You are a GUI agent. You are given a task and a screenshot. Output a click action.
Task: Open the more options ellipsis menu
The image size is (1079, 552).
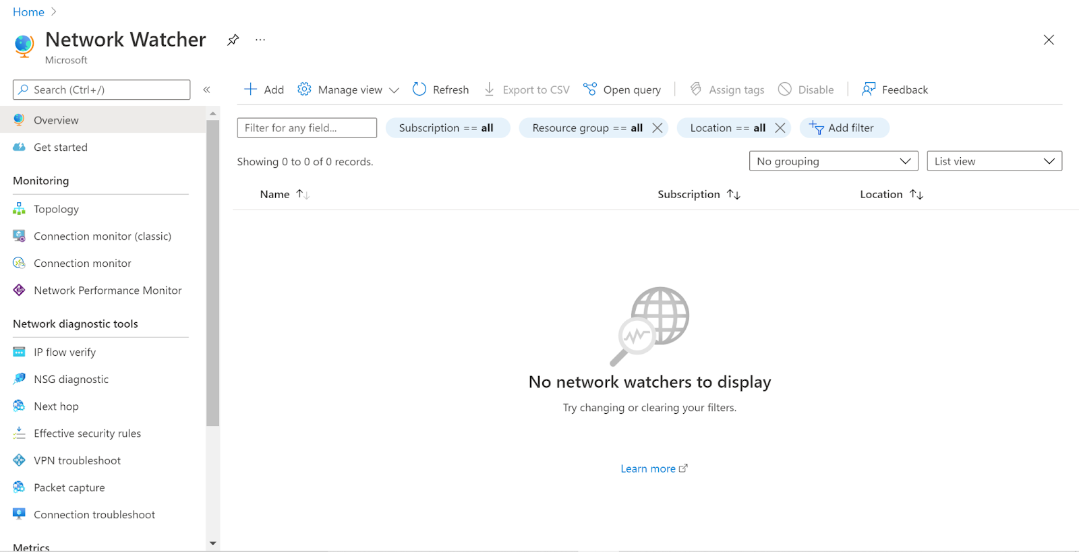[260, 40]
